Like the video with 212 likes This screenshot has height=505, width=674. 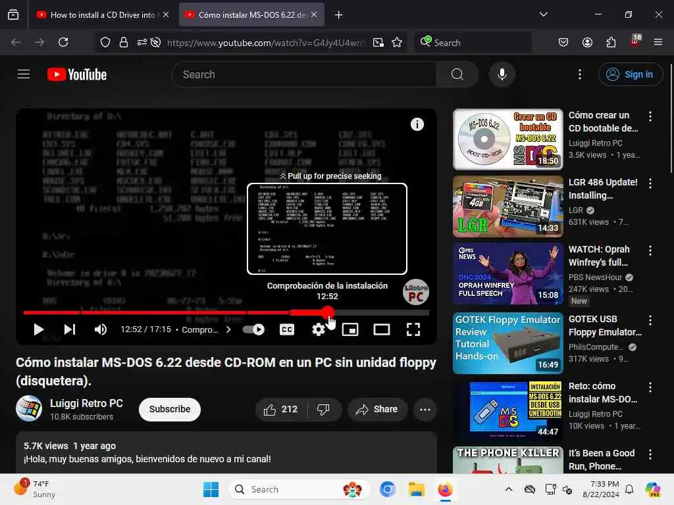280,409
